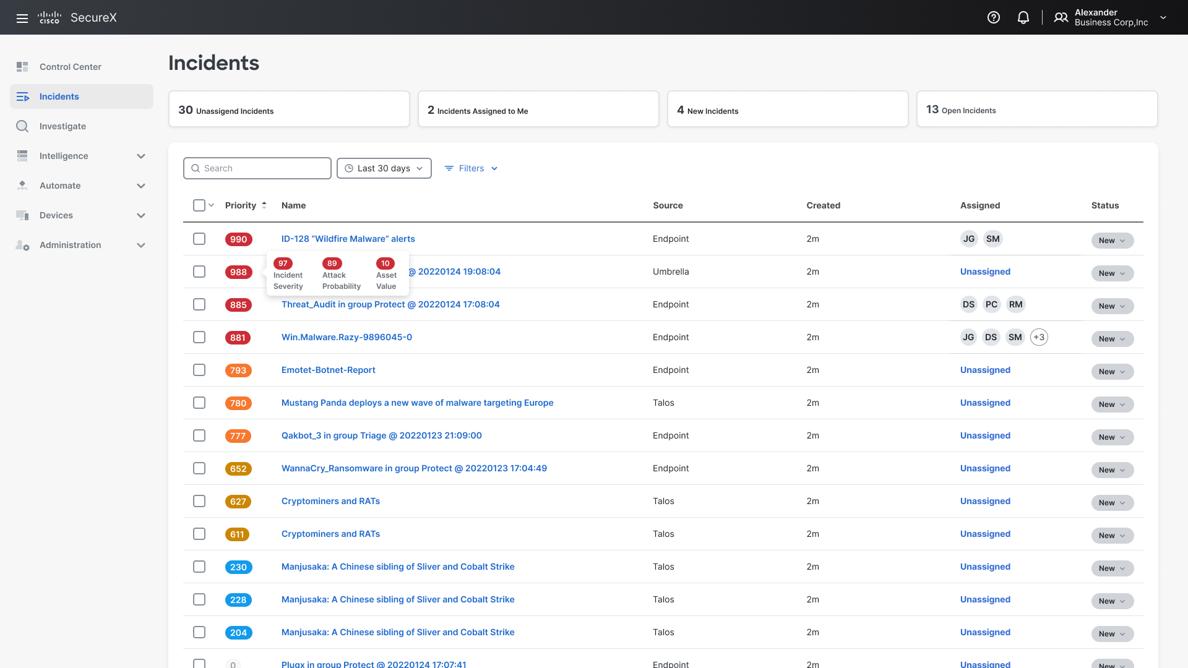Click the 990 priority badge
Image resolution: width=1188 pixels, height=668 pixels.
[x=239, y=239]
